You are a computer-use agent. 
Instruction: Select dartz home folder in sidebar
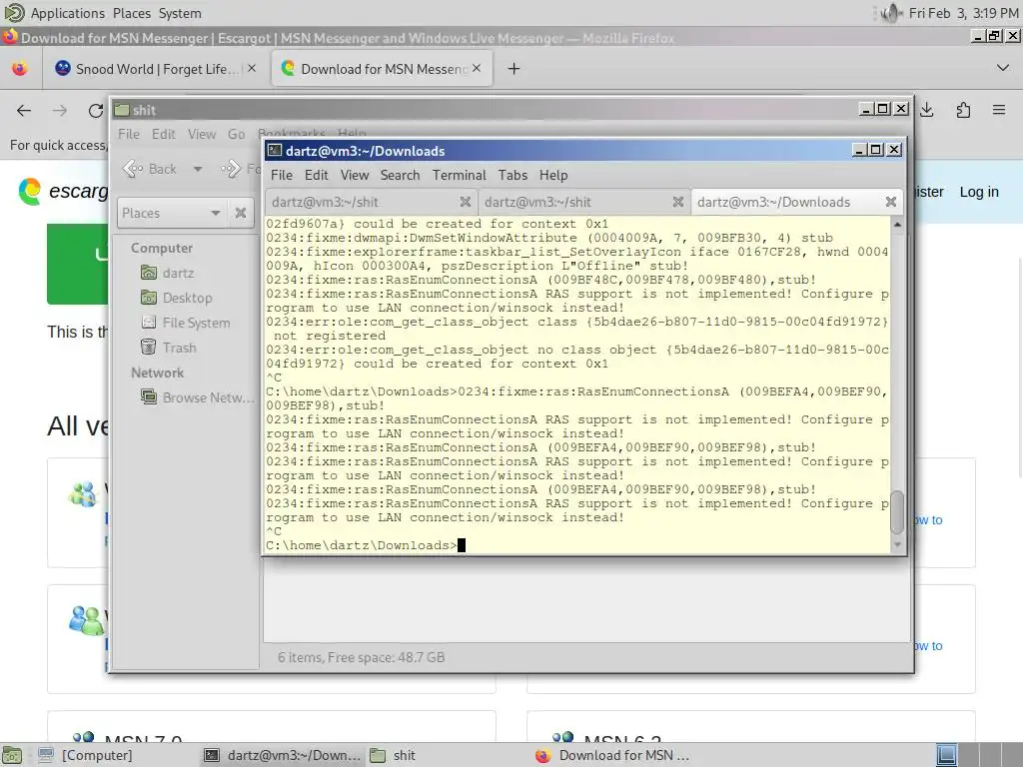pyautogui.click(x=167, y=273)
